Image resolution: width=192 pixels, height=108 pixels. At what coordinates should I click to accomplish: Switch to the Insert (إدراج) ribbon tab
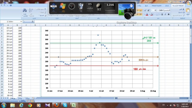(167, 6)
